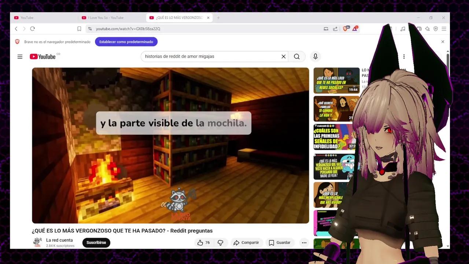The image size is (469, 264).
Task: Click 2.84 K suscriptores text
Action: [x=60, y=246]
